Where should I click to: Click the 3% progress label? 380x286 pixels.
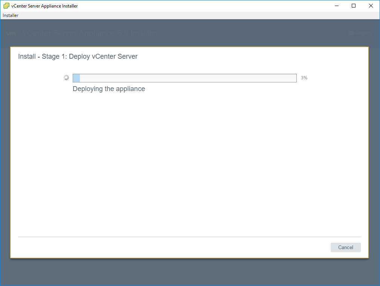tap(304, 78)
